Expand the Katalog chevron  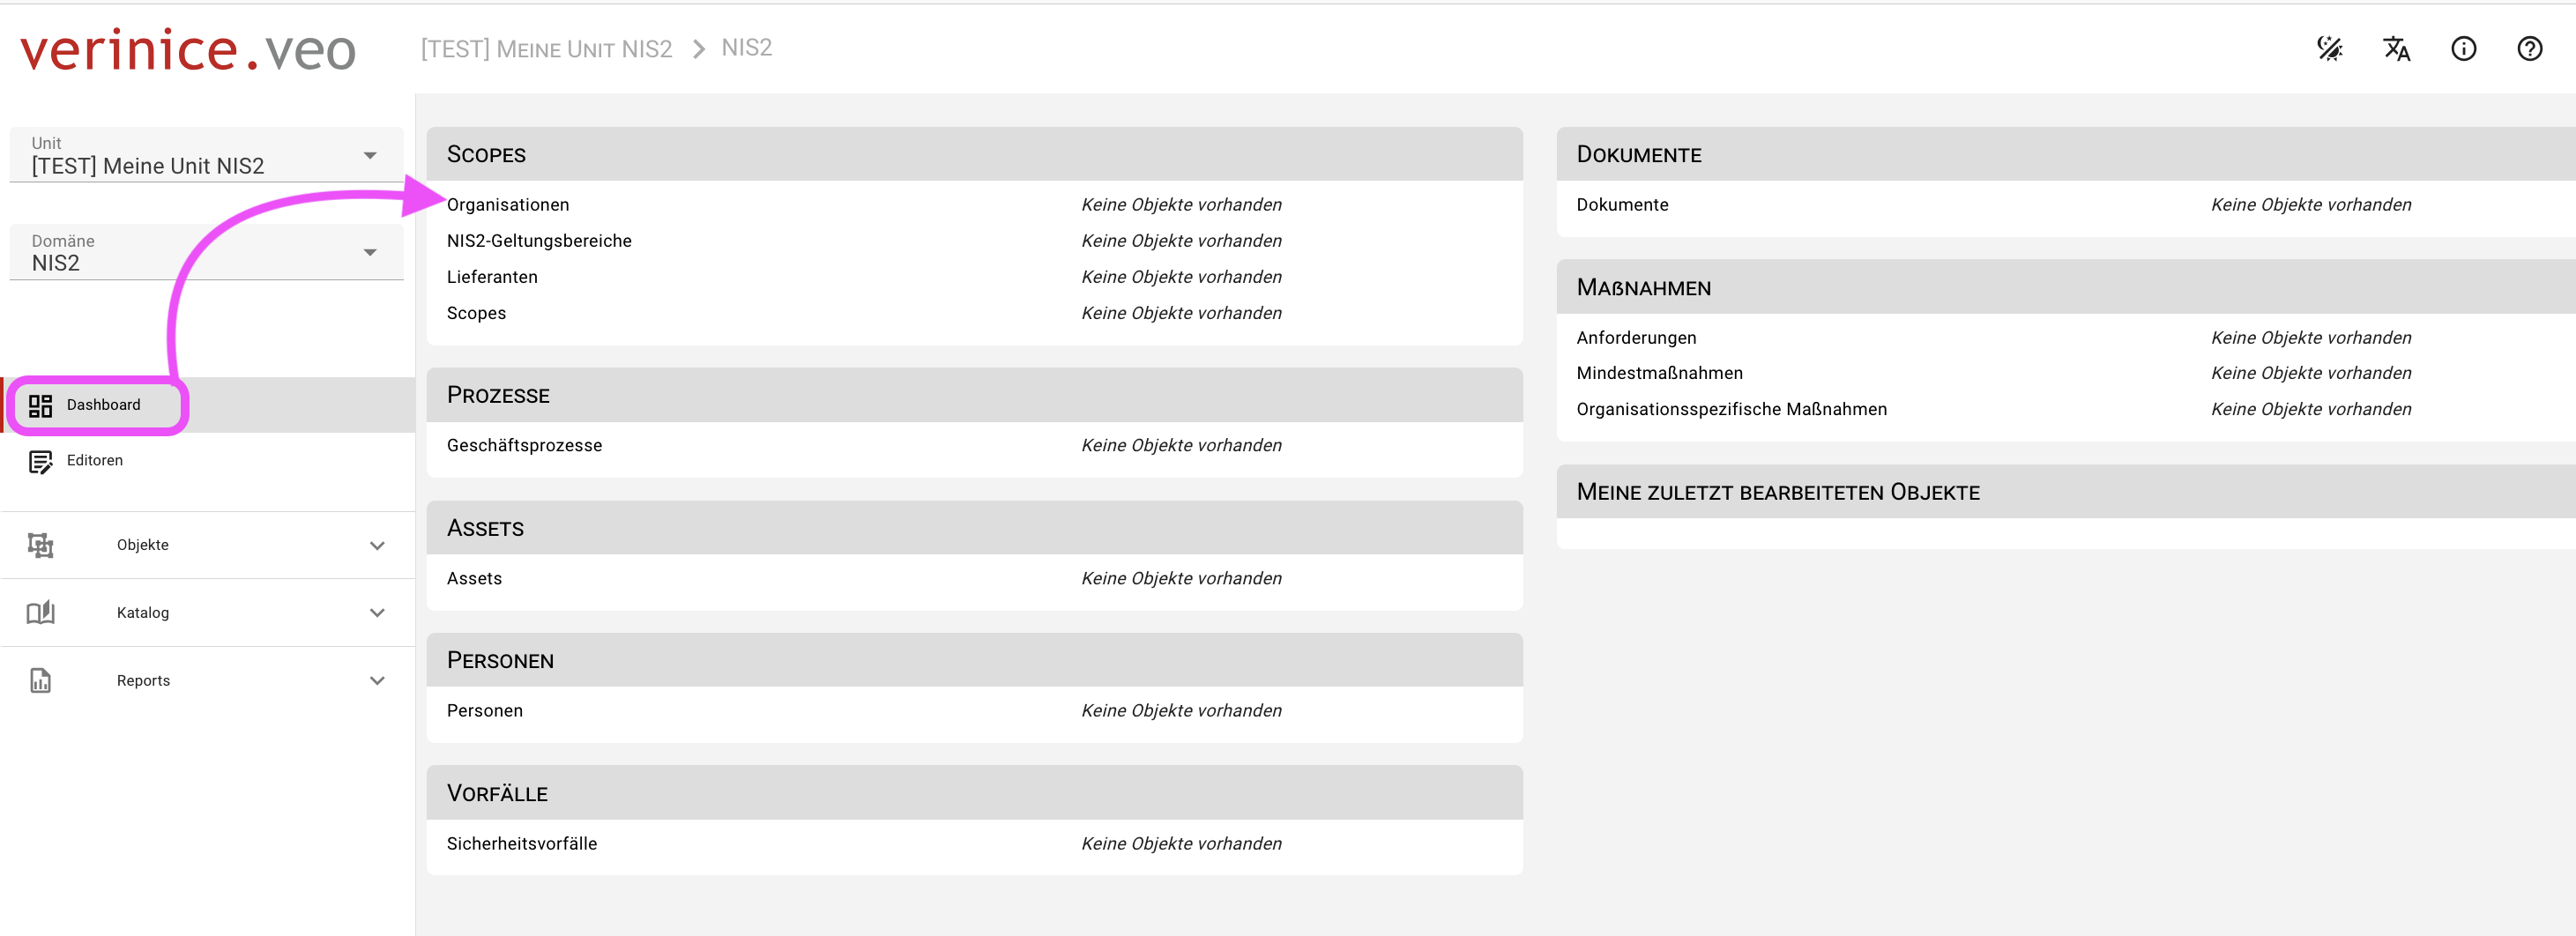point(377,613)
